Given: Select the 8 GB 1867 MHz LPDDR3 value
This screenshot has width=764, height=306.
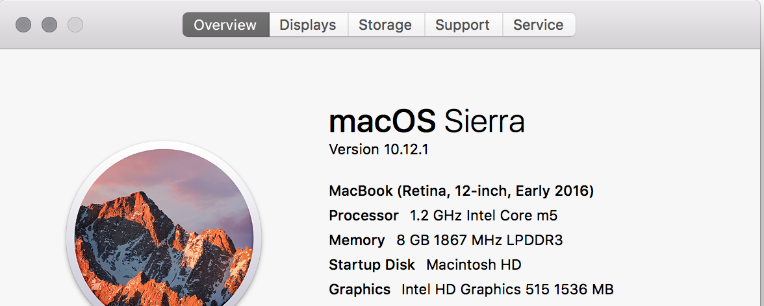Looking at the screenshot, I should click(x=480, y=241).
